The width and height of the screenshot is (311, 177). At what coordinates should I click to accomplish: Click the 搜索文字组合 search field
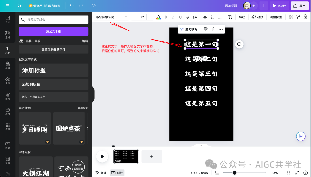(x=54, y=20)
